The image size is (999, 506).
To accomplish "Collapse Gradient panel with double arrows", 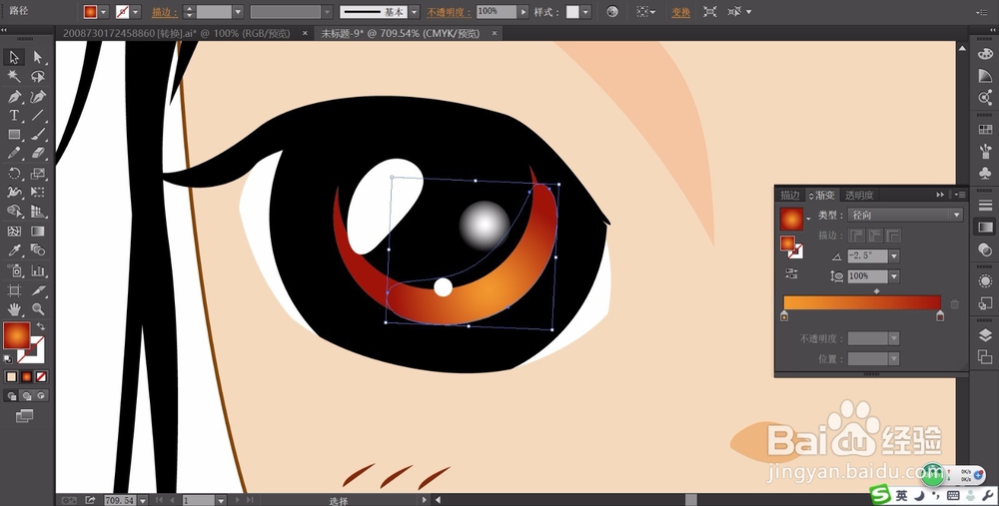I will 940,195.
